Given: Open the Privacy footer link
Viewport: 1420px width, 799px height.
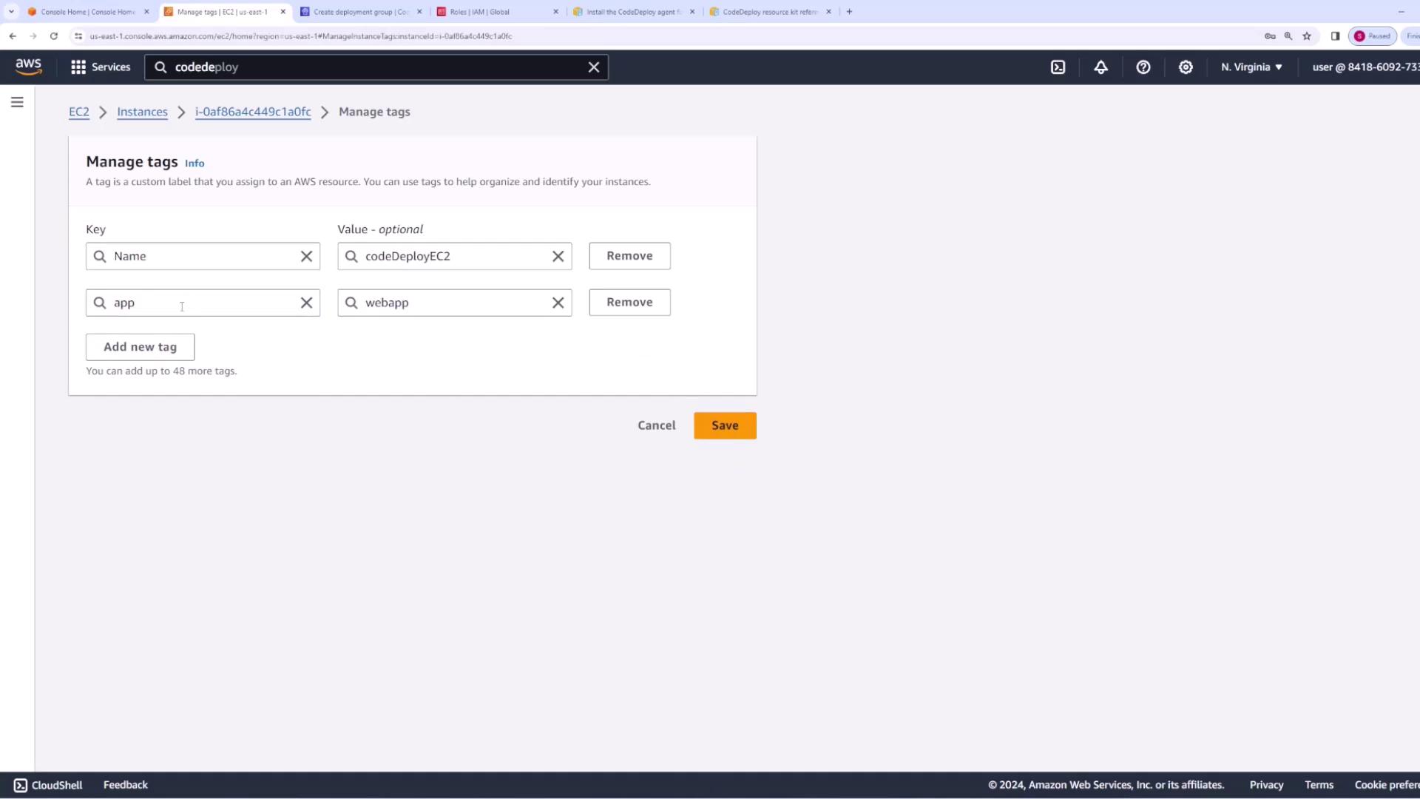Looking at the screenshot, I should pyautogui.click(x=1266, y=785).
